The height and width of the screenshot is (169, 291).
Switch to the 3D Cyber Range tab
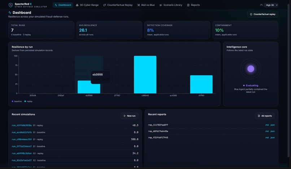[x=87, y=5]
